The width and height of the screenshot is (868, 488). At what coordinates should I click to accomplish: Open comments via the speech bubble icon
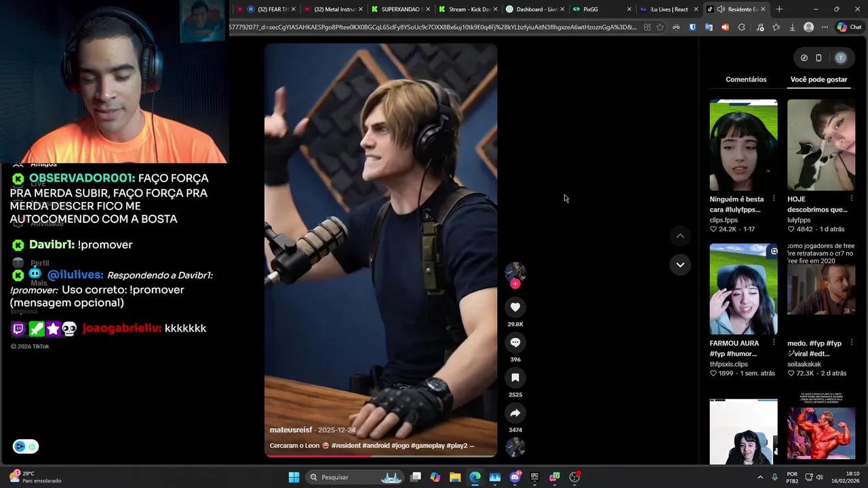(515, 342)
